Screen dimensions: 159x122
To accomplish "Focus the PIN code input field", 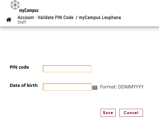I will pyautogui.click(x=67, y=69).
